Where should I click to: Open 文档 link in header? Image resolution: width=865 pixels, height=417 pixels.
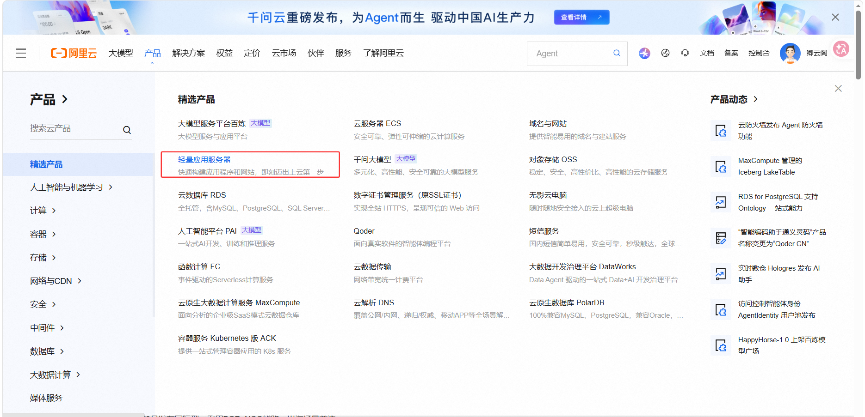click(x=707, y=53)
